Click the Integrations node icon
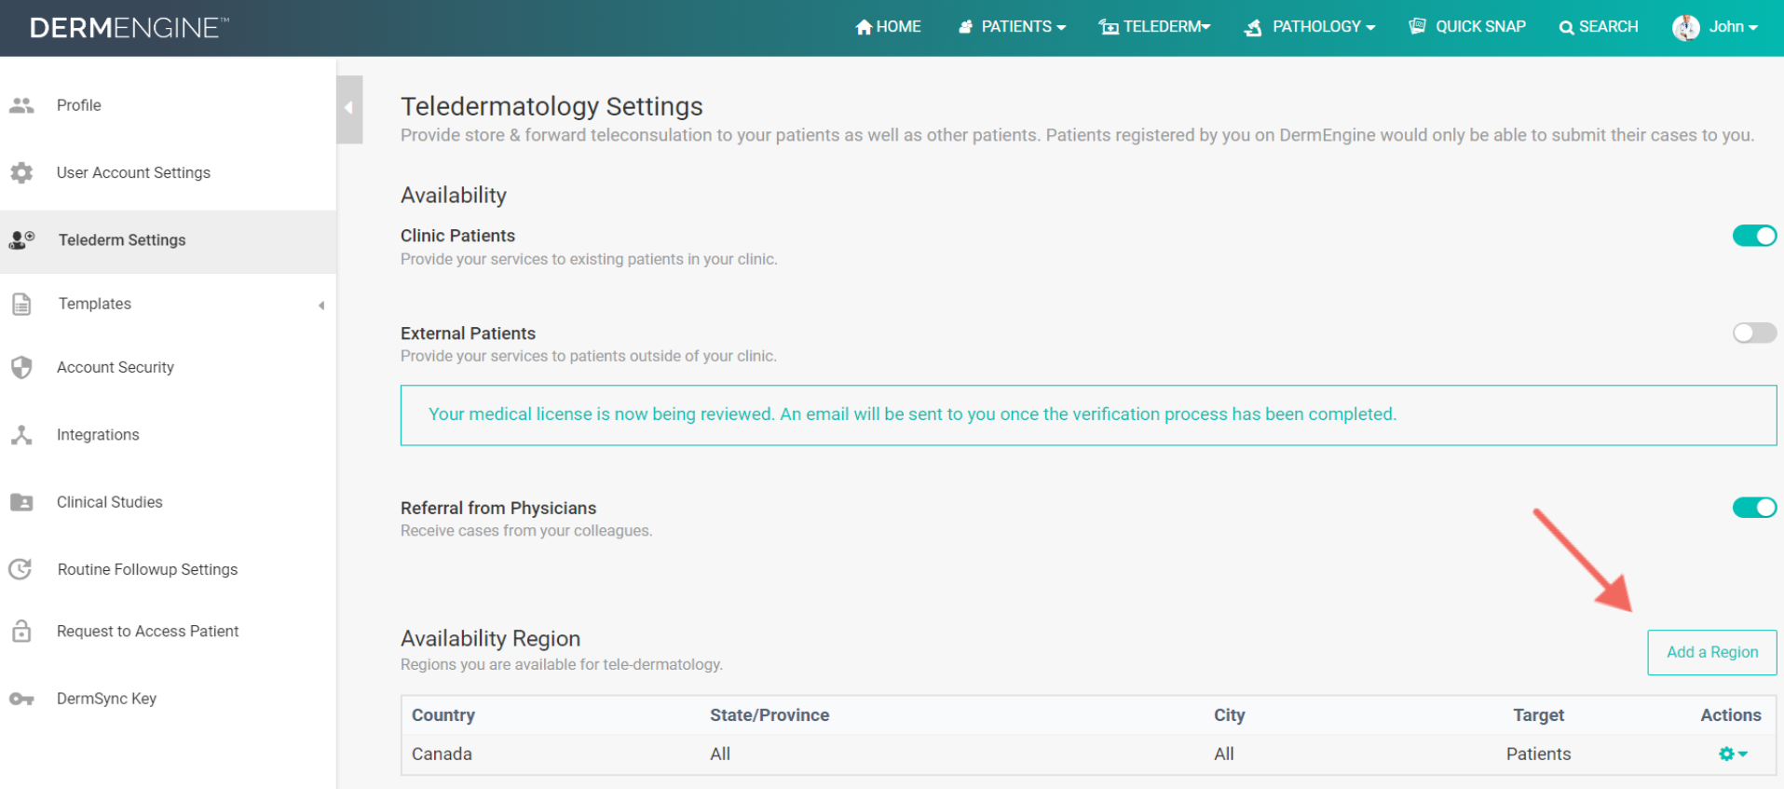Viewport: 1784px width, 789px height. [x=21, y=435]
